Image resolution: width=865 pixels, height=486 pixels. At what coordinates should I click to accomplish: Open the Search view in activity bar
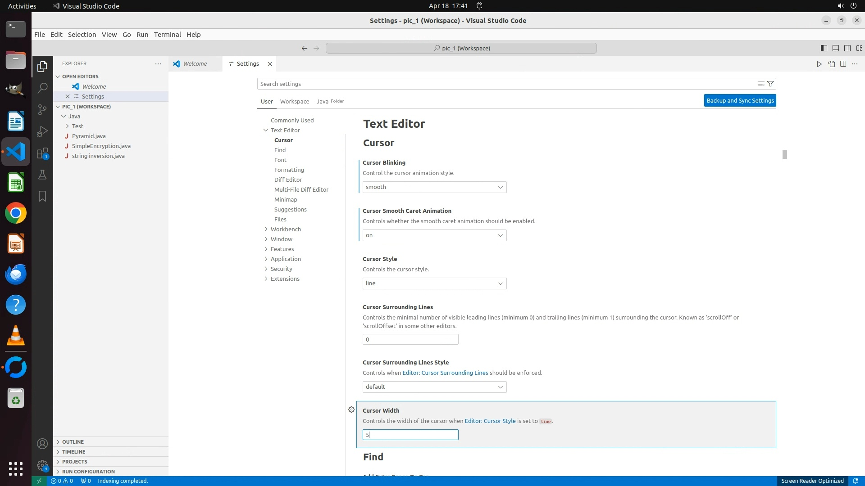click(x=42, y=88)
